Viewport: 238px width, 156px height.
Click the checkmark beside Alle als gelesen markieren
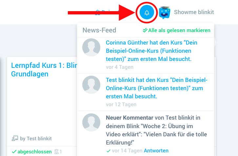[145, 30]
